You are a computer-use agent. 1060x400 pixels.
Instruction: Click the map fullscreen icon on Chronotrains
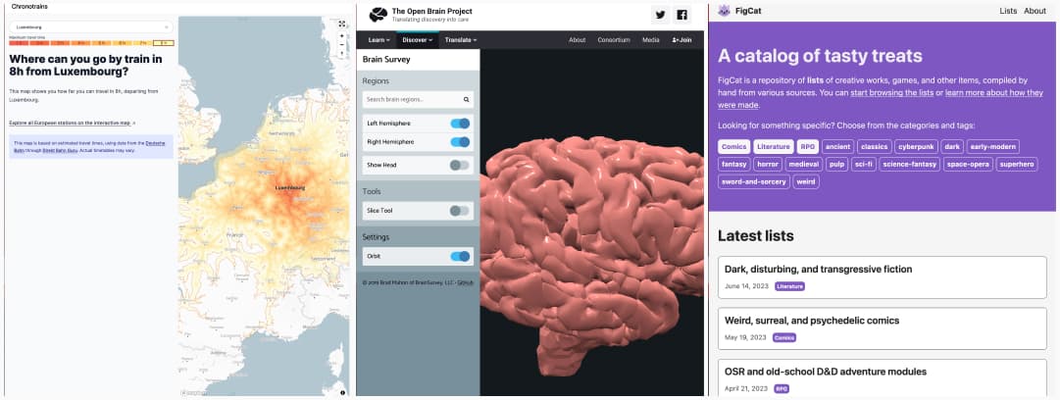pos(342,25)
